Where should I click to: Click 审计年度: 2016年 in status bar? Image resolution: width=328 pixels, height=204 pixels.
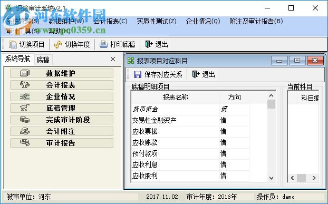point(211,197)
